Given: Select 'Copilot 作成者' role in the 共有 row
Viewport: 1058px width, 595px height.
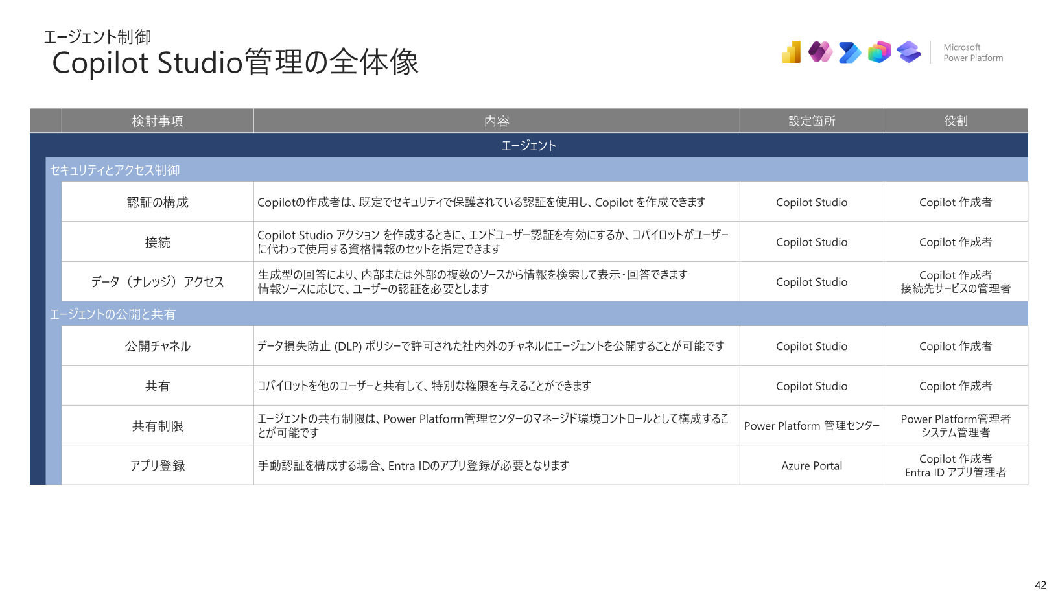Looking at the screenshot, I should point(956,386).
